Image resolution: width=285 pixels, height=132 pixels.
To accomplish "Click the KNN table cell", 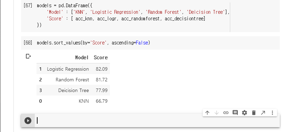I will coord(84,101).
